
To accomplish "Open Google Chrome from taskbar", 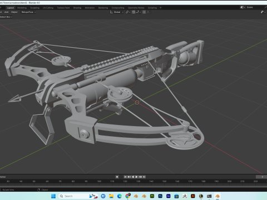I will click(128, 196).
